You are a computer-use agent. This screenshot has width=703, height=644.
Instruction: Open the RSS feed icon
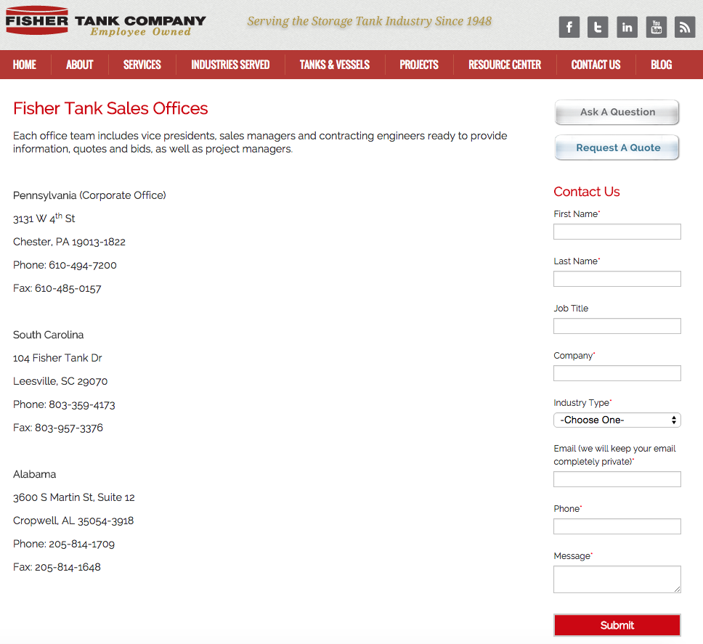(685, 28)
